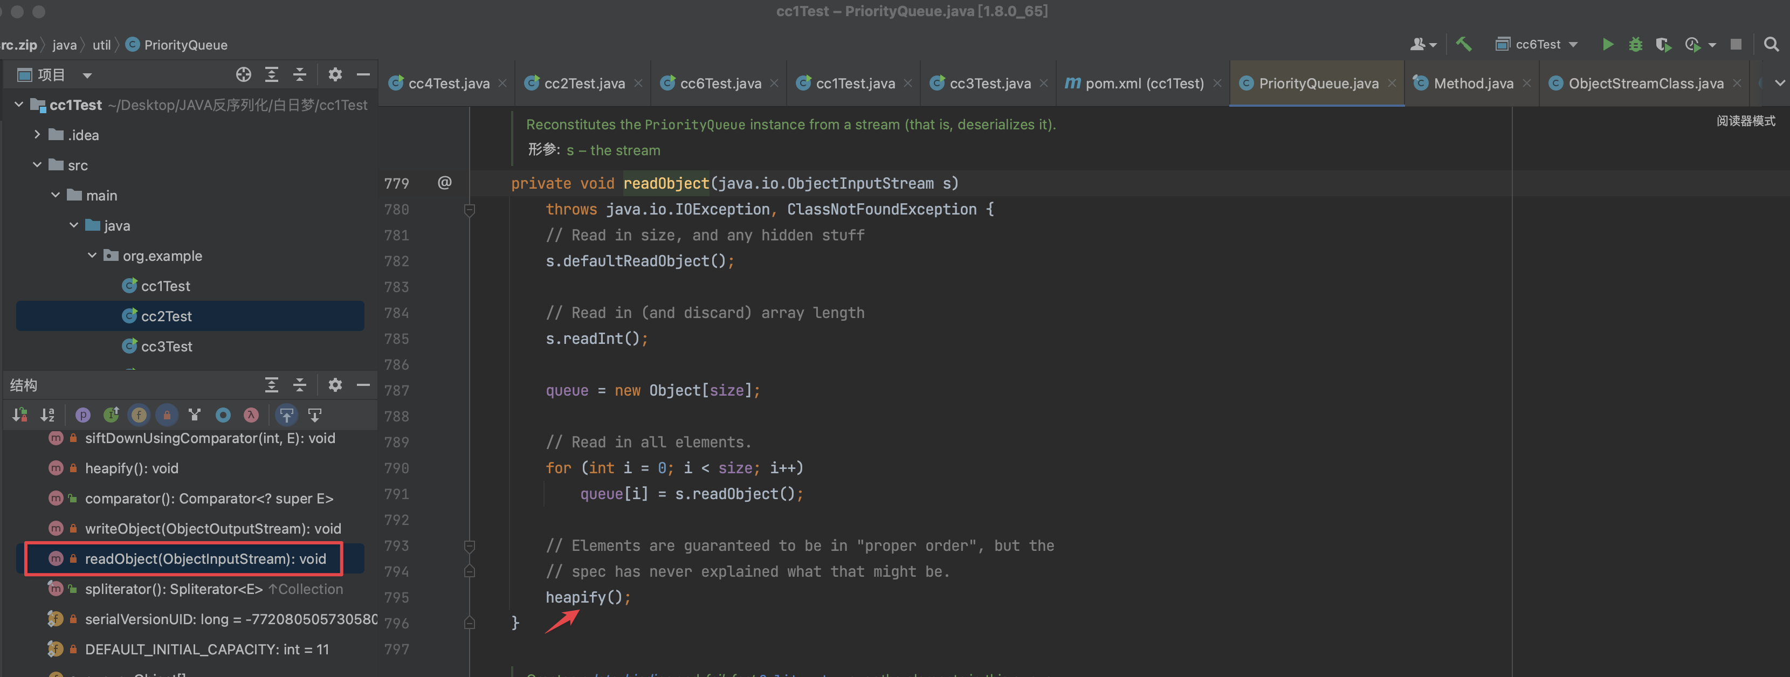The height and width of the screenshot is (677, 1790).
Task: Click java breadcrumb in navigation bar
Action: point(64,45)
